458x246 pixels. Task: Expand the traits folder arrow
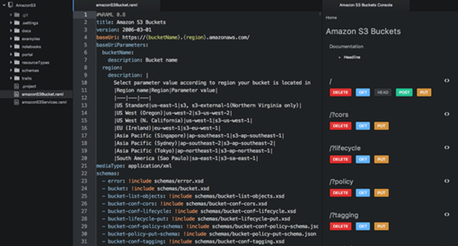[x=11, y=78]
